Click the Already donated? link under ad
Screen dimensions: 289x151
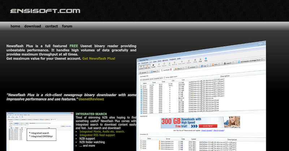click(x=207, y=130)
